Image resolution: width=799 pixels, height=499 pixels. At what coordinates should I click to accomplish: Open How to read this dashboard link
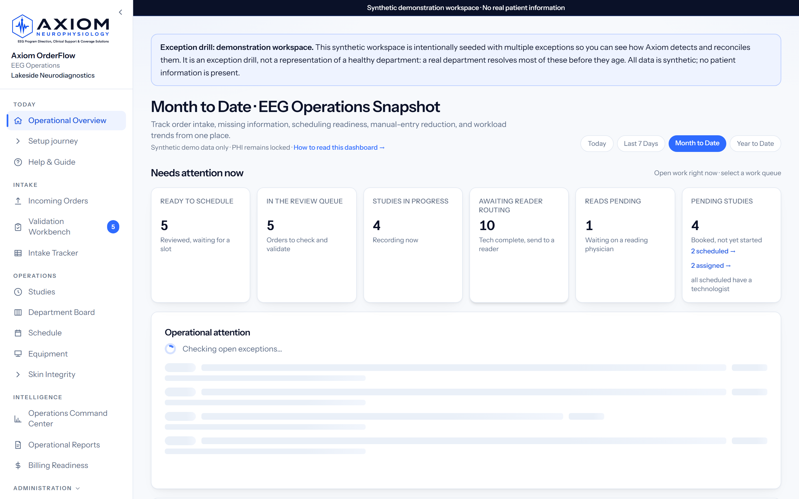pyautogui.click(x=339, y=147)
